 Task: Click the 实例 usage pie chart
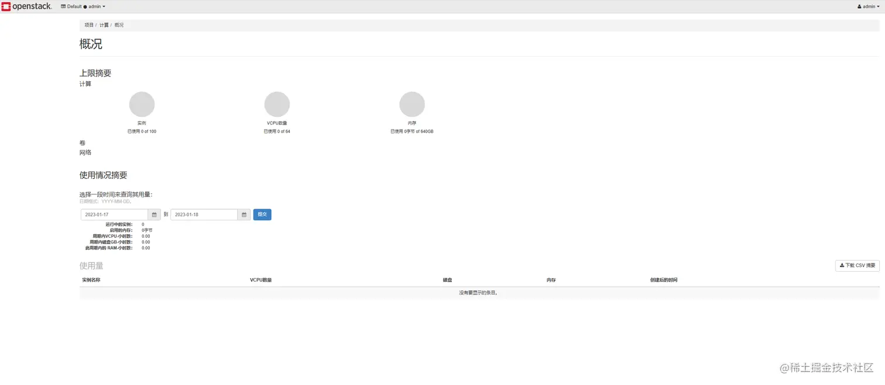coord(142,105)
